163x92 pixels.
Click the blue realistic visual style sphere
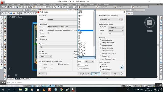point(11,13)
